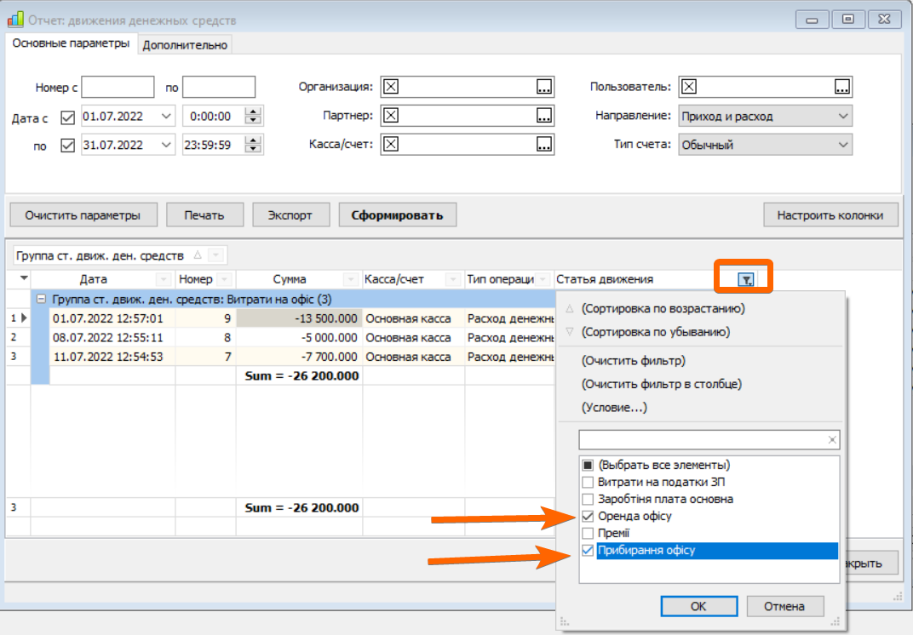The width and height of the screenshot is (913, 635).
Task: Select the cell -13 500.000
Action: pyautogui.click(x=299, y=318)
